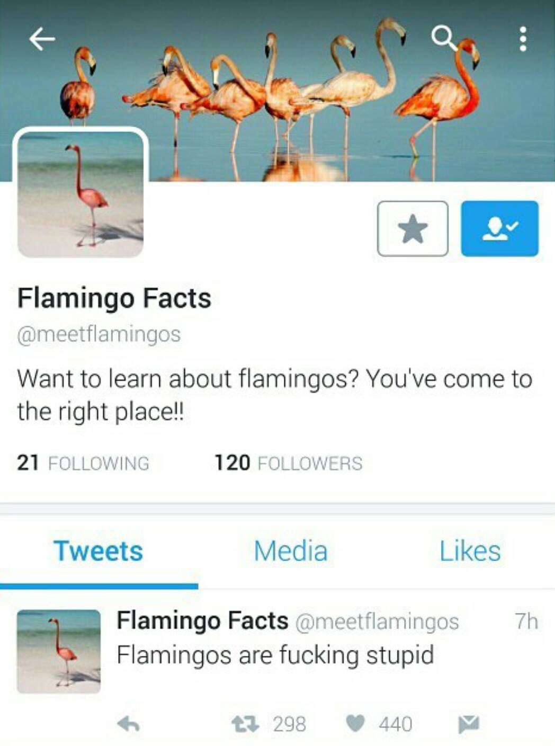
Task: Open the 21 Following list
Action: [x=83, y=463]
